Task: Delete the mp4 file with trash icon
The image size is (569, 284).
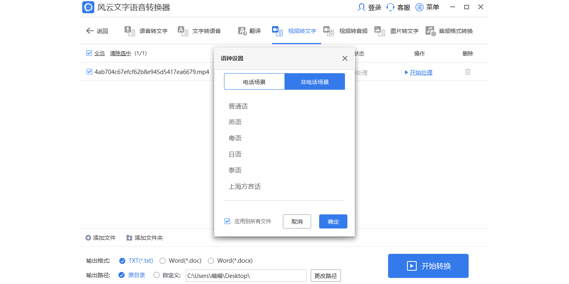Action: click(467, 72)
